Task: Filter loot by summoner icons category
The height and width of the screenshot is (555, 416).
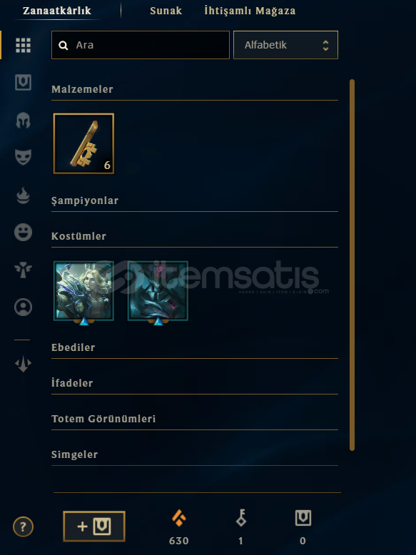Action: pyautogui.click(x=23, y=307)
